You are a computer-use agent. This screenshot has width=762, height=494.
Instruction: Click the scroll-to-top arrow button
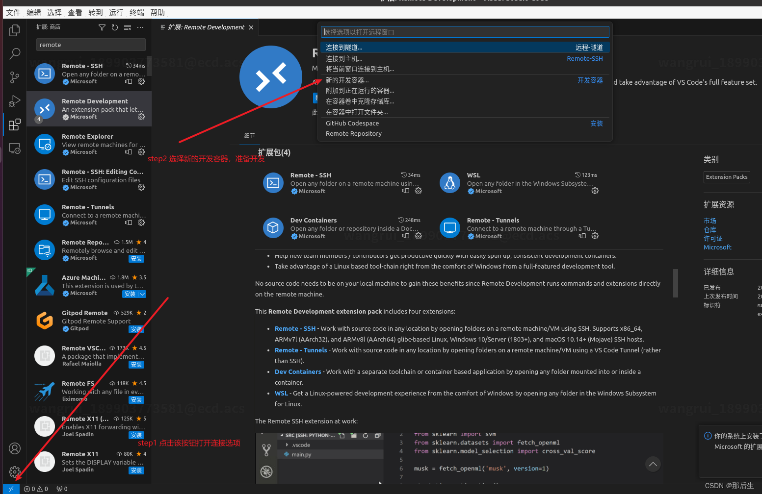(653, 464)
